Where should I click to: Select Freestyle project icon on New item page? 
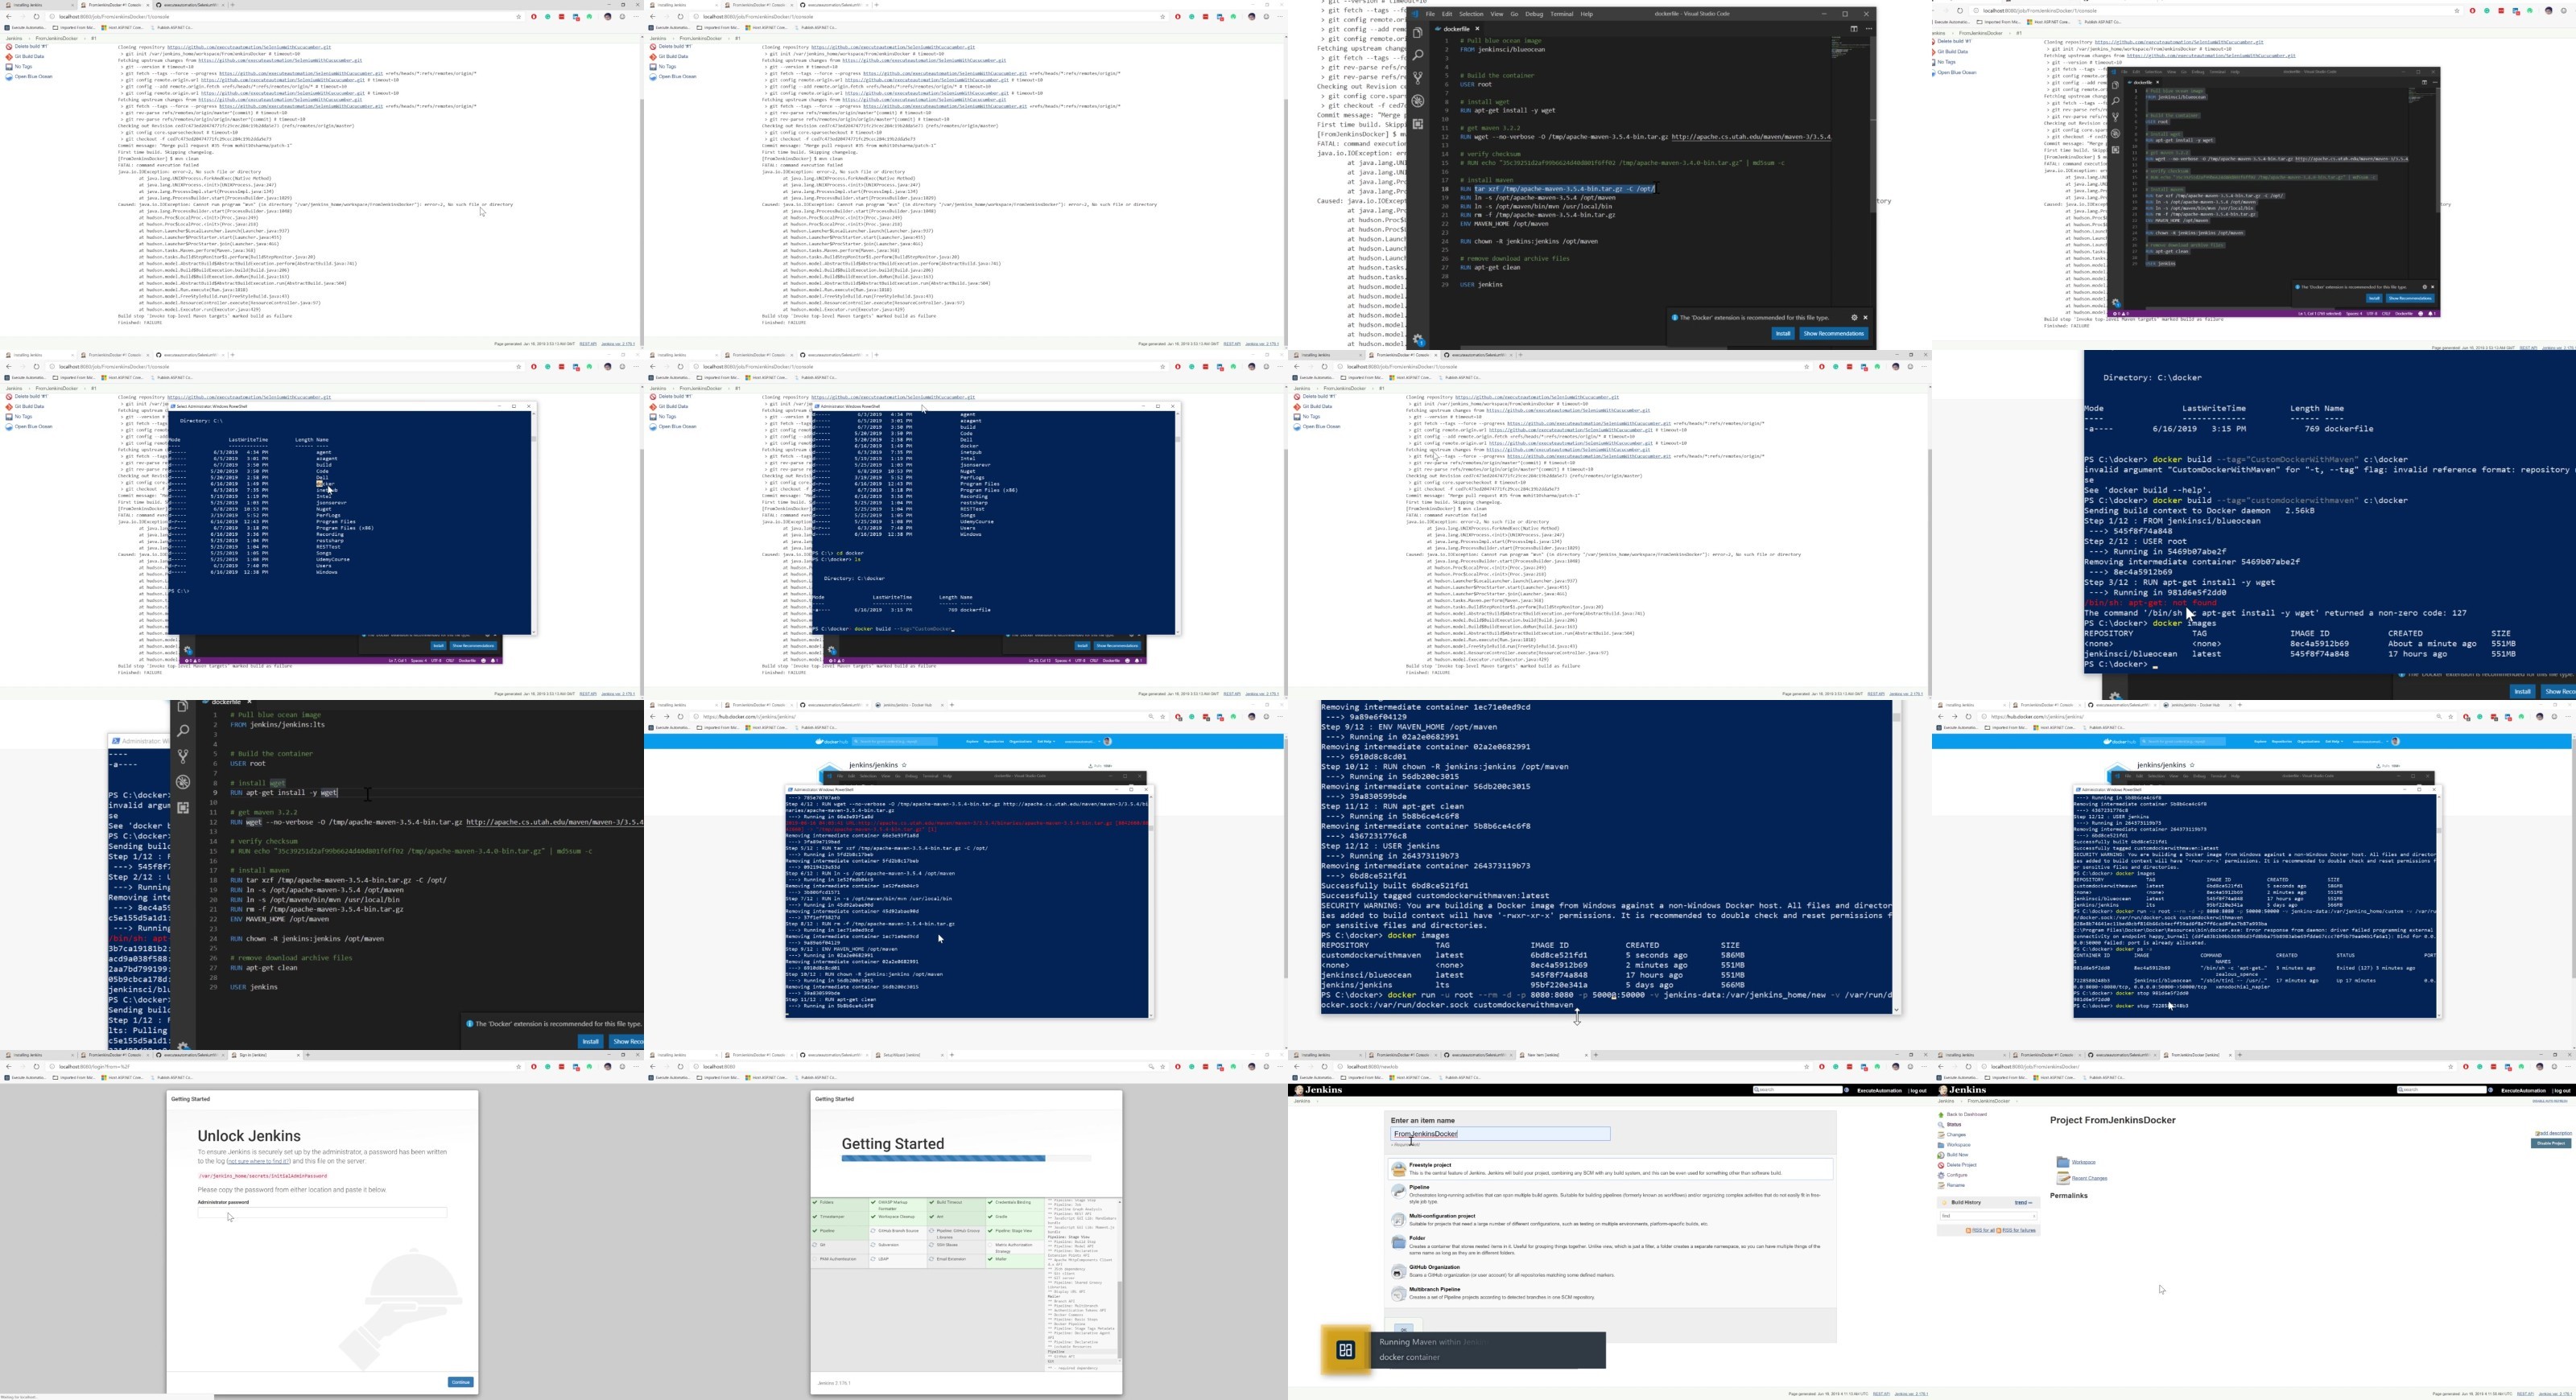(1398, 1169)
